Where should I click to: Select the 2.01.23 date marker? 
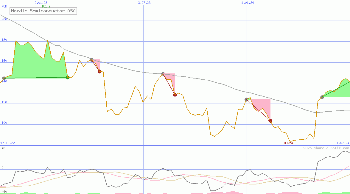tap(41, 3)
